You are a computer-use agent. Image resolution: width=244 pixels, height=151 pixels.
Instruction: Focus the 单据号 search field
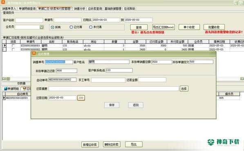[67, 20]
